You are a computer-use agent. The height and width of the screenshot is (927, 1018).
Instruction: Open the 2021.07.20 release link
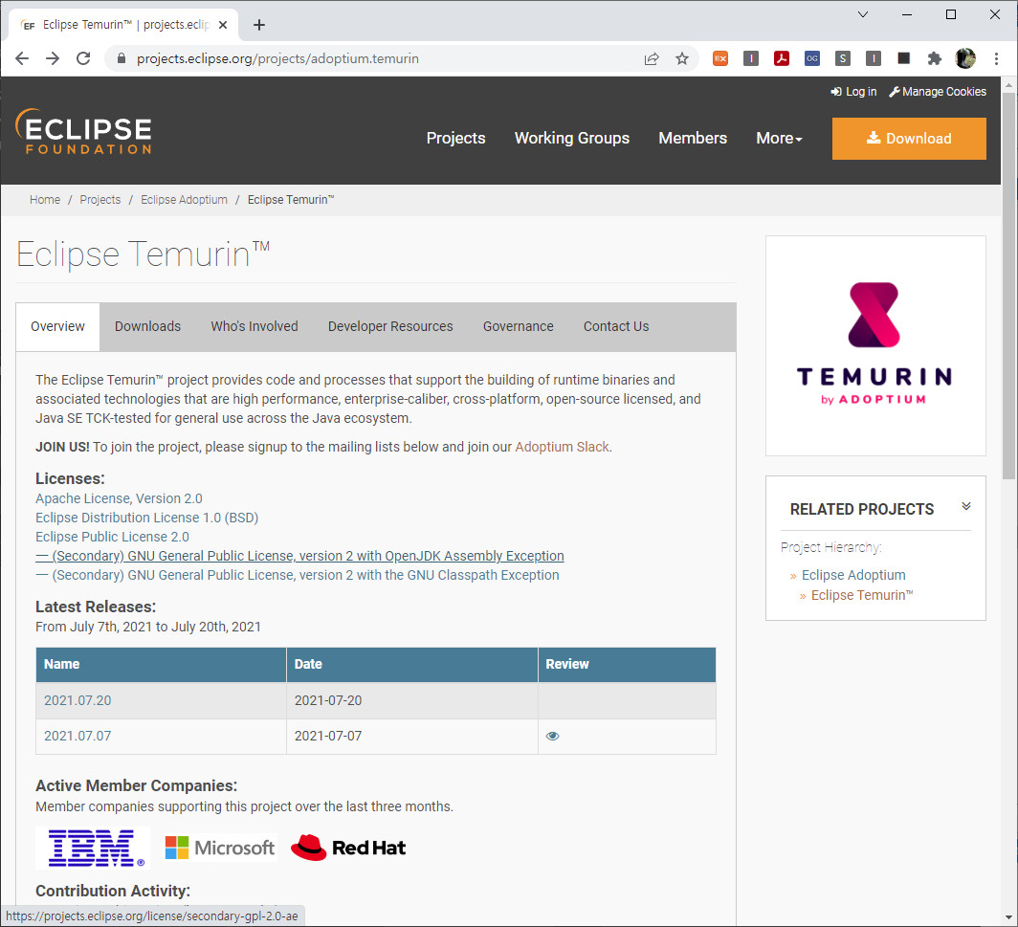pyautogui.click(x=77, y=700)
